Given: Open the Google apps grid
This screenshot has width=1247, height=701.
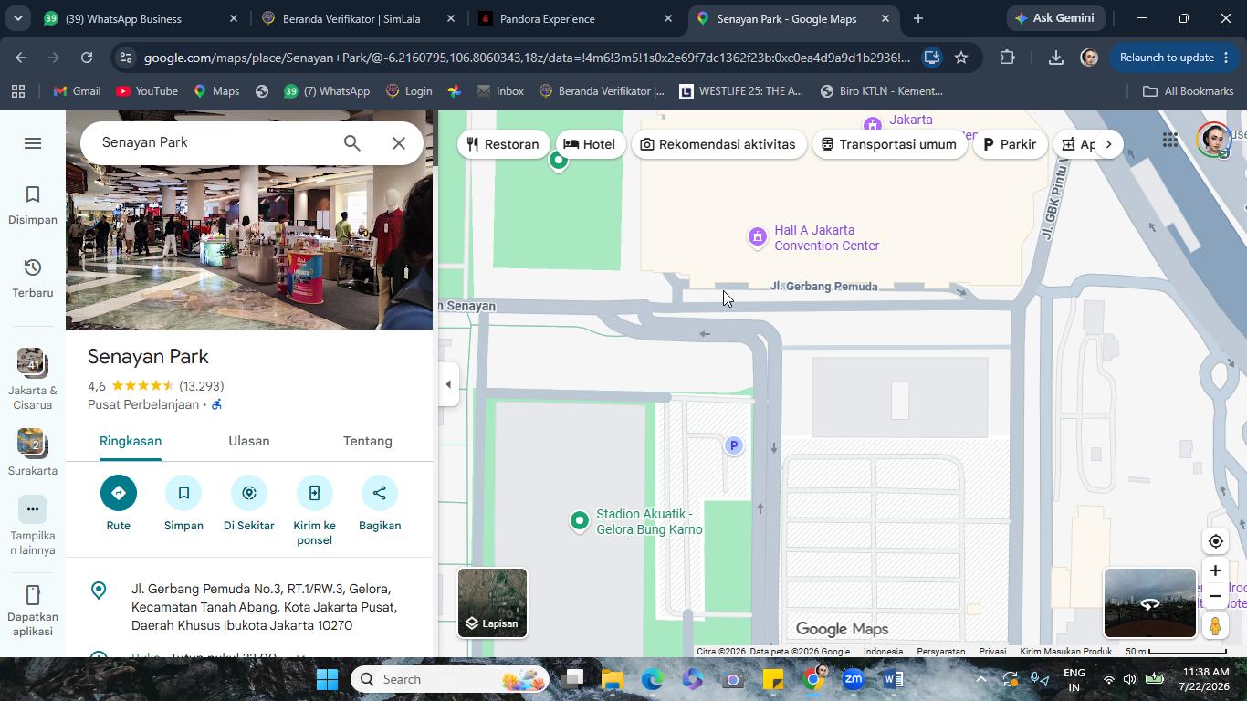Looking at the screenshot, I should click(1169, 140).
